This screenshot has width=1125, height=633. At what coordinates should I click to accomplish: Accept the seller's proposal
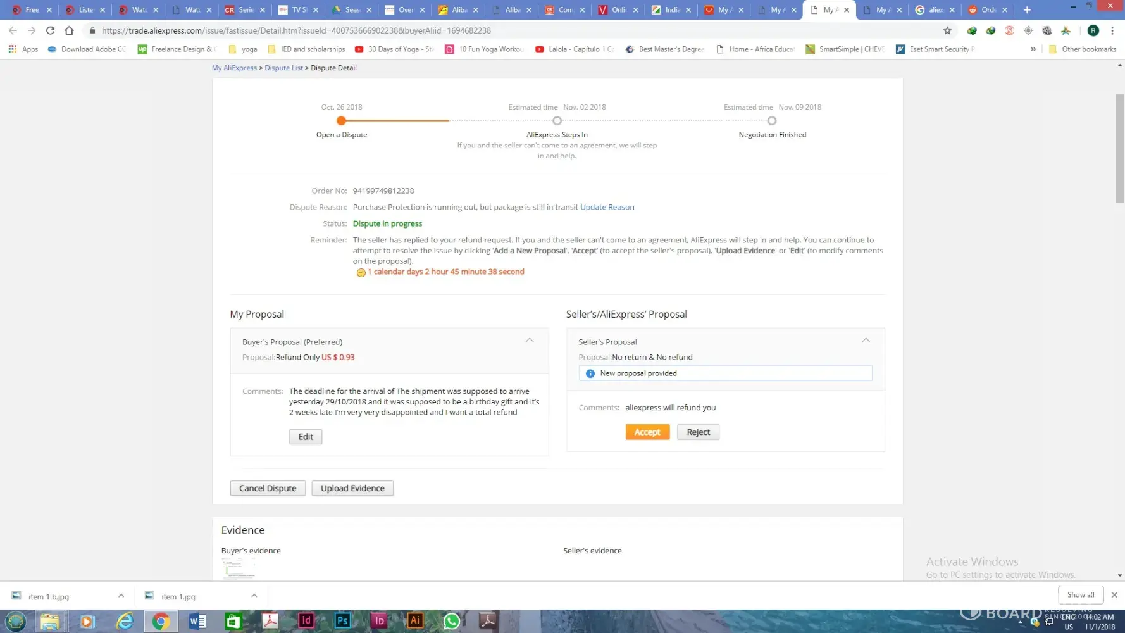(x=647, y=432)
